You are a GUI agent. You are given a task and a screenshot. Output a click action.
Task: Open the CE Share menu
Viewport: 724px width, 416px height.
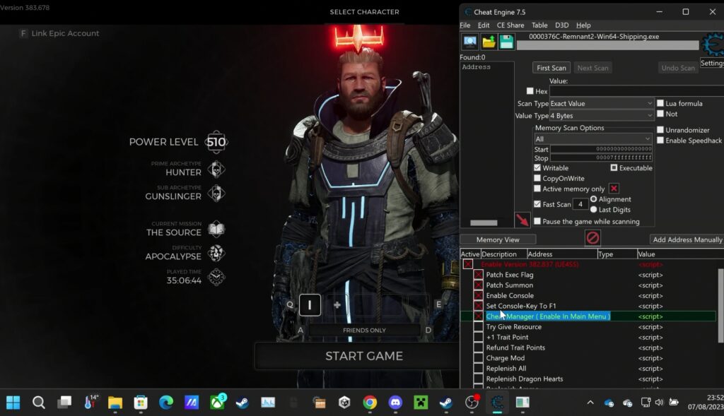click(x=510, y=25)
